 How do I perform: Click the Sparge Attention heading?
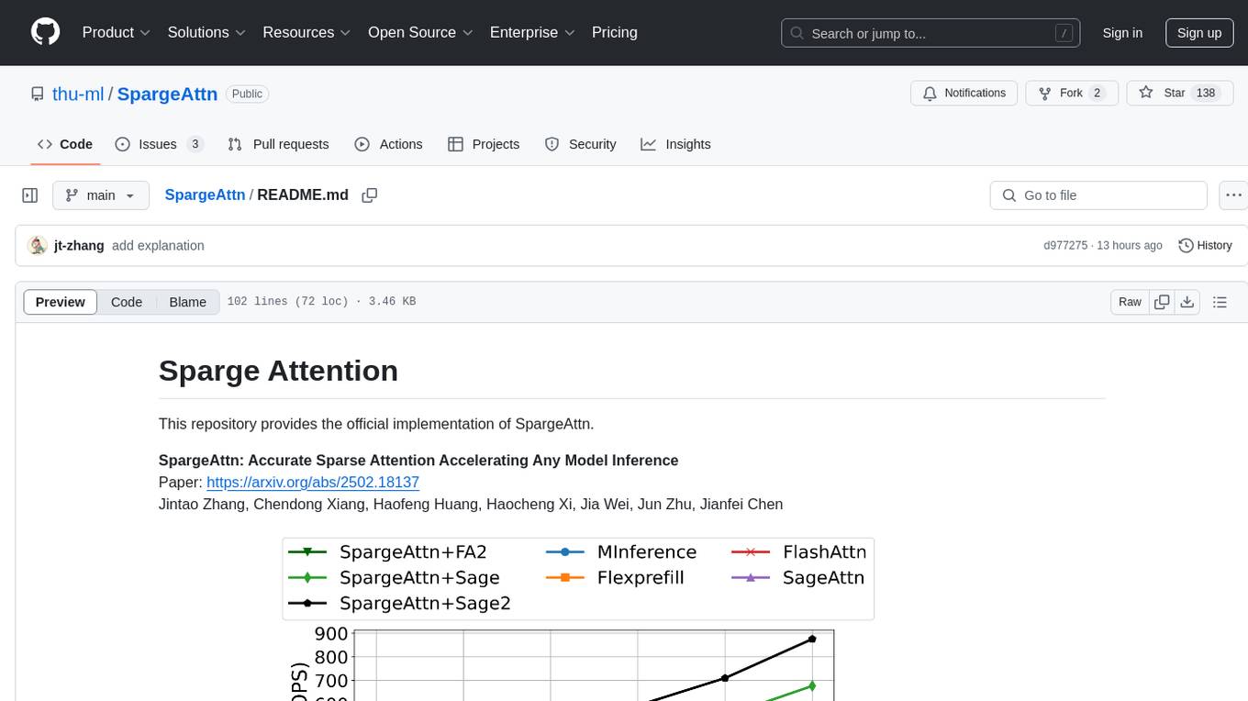[x=278, y=371]
